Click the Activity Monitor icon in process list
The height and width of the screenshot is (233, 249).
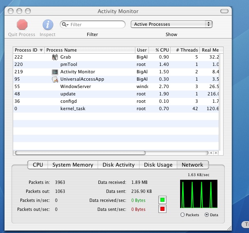click(55, 72)
